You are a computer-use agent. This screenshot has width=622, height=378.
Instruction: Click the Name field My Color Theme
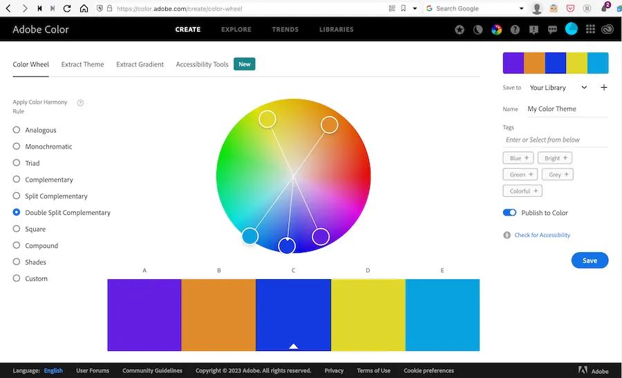pos(567,108)
